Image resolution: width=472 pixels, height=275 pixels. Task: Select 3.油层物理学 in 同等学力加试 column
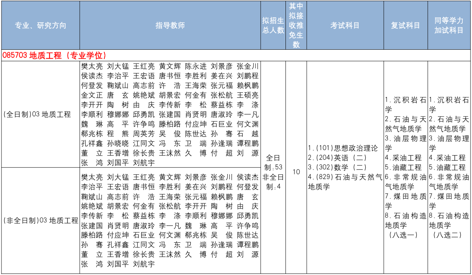click(x=449, y=143)
